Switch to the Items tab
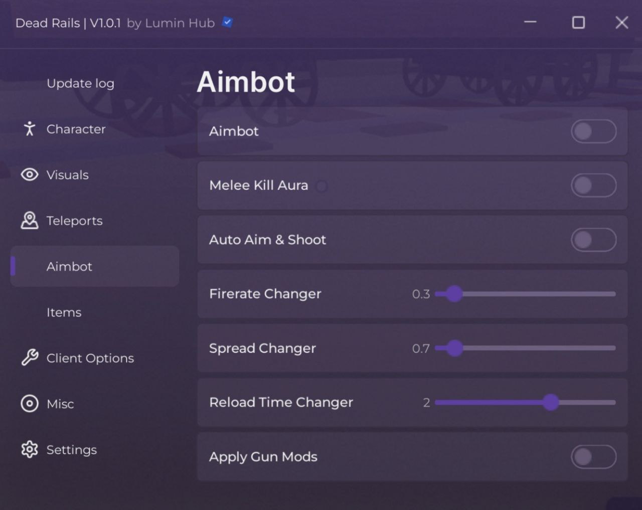This screenshot has width=642, height=510. 64,312
